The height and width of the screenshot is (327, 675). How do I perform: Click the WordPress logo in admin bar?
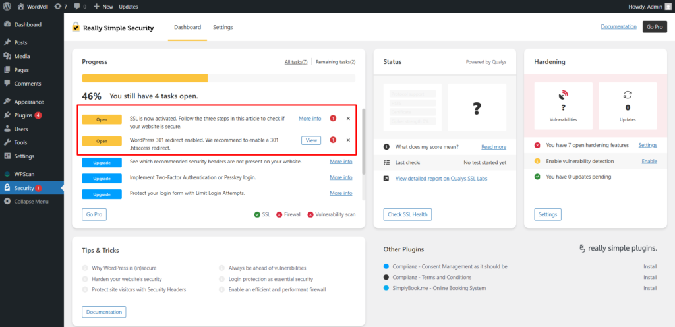click(x=7, y=7)
